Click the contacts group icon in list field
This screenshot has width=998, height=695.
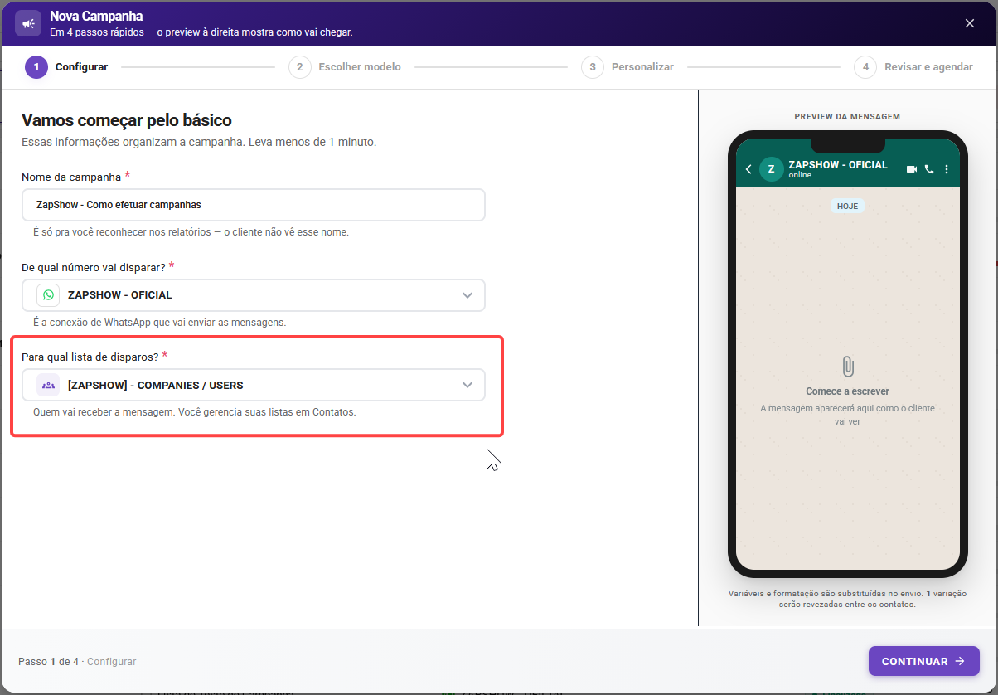pyautogui.click(x=48, y=385)
